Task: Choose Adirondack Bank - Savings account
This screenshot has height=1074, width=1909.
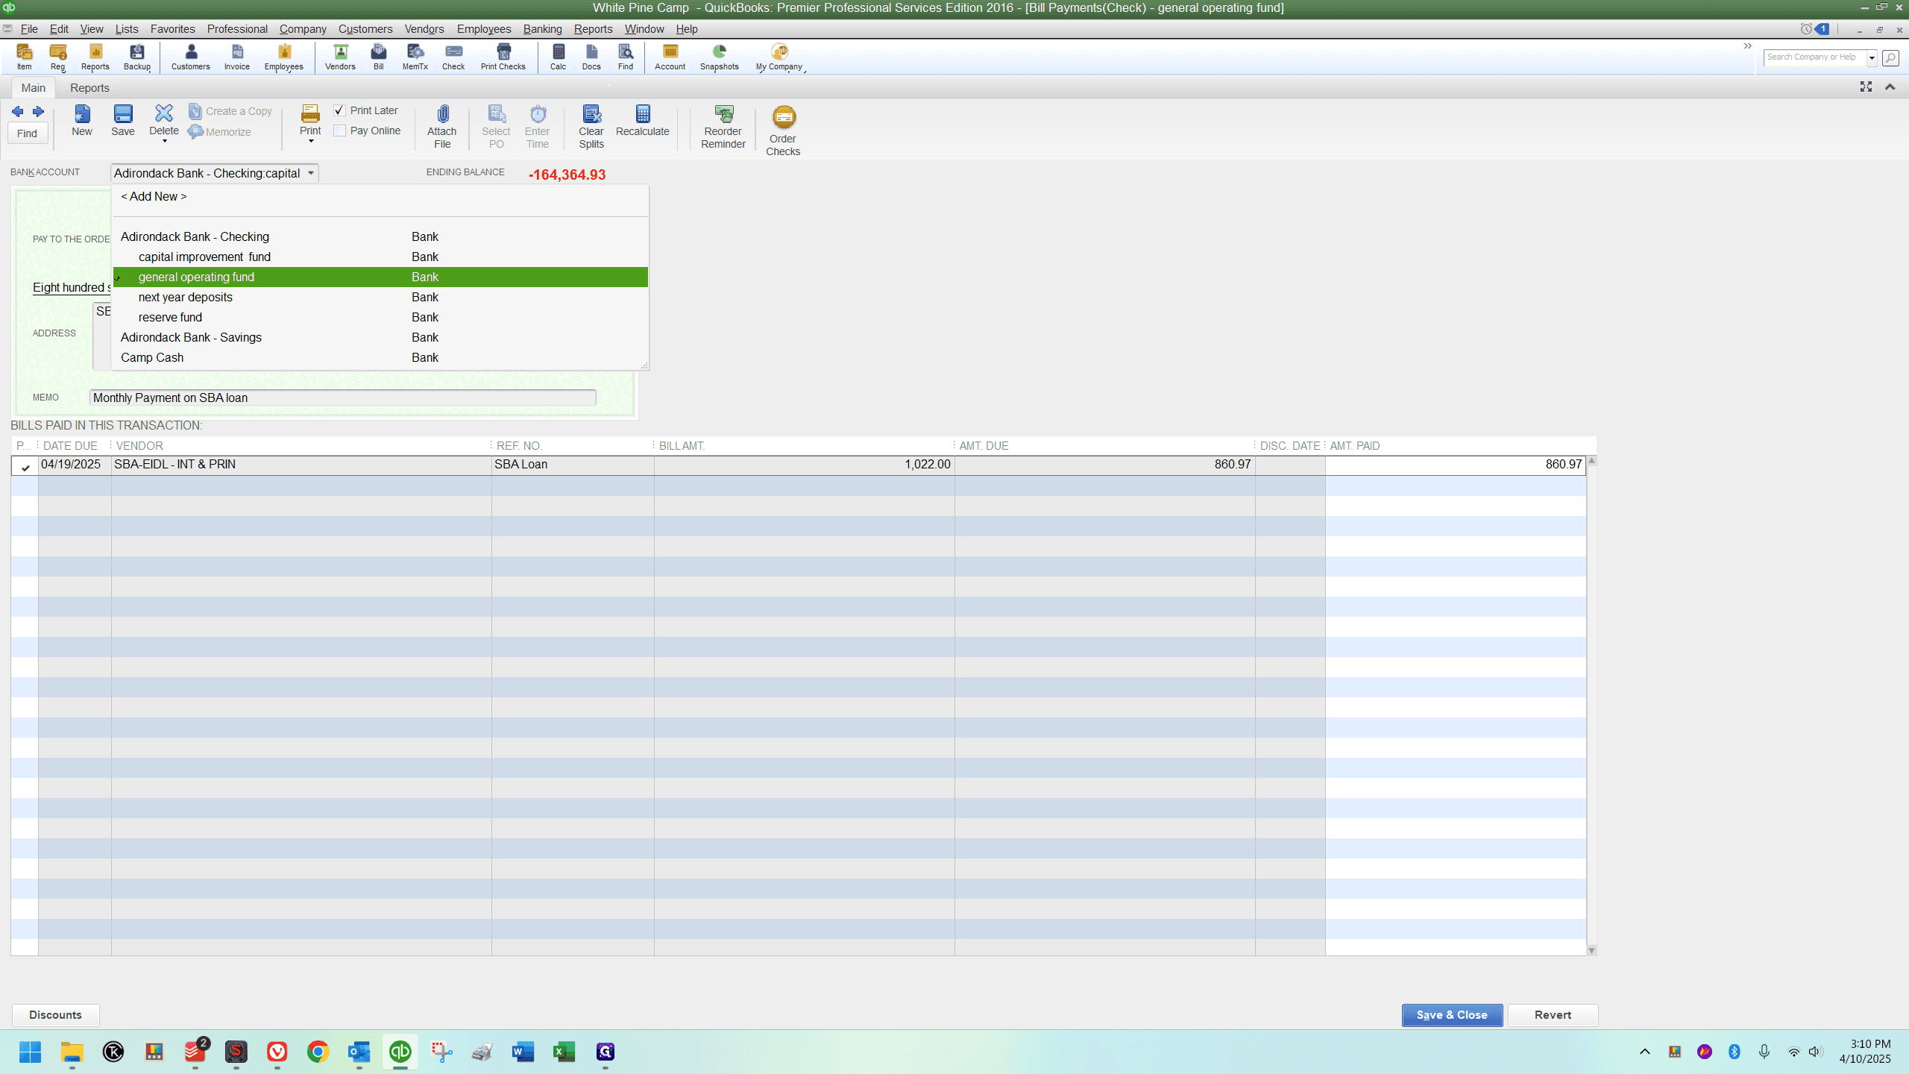Action: [x=380, y=337]
